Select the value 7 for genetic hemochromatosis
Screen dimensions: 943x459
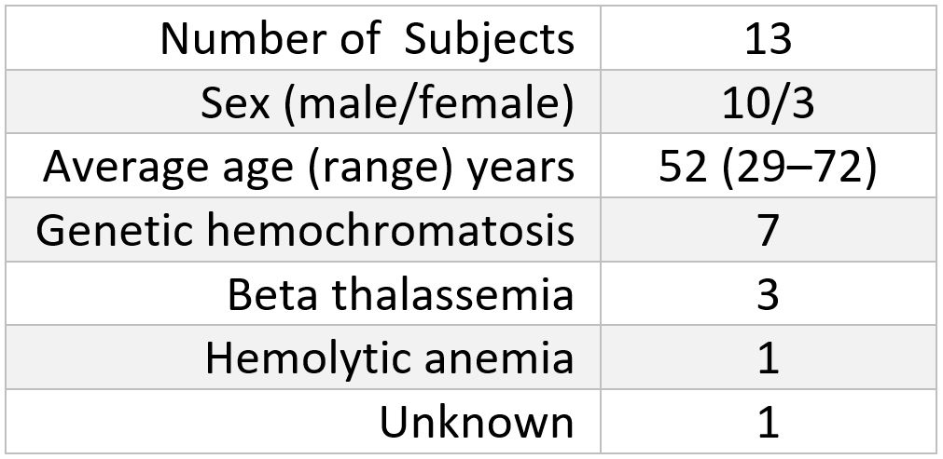click(x=768, y=230)
